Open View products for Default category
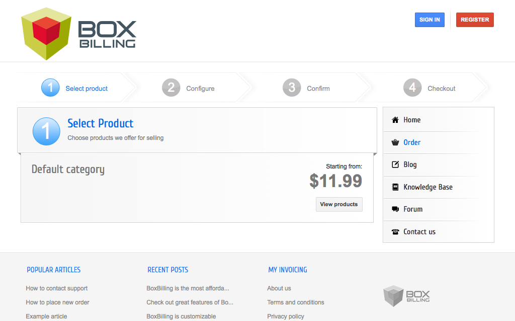This screenshot has width=515, height=321. 339,205
